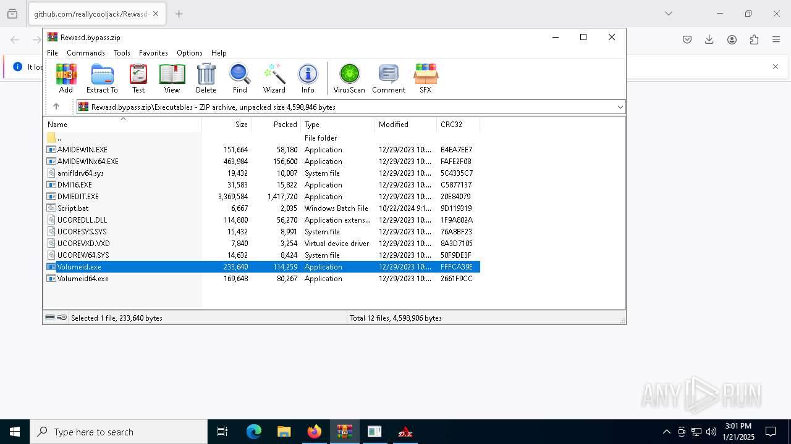Open the Pocket save icon in browser
Image resolution: width=791 pixels, height=444 pixels.
(x=687, y=39)
